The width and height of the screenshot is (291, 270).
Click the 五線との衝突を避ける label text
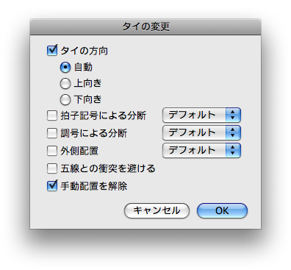point(108,168)
